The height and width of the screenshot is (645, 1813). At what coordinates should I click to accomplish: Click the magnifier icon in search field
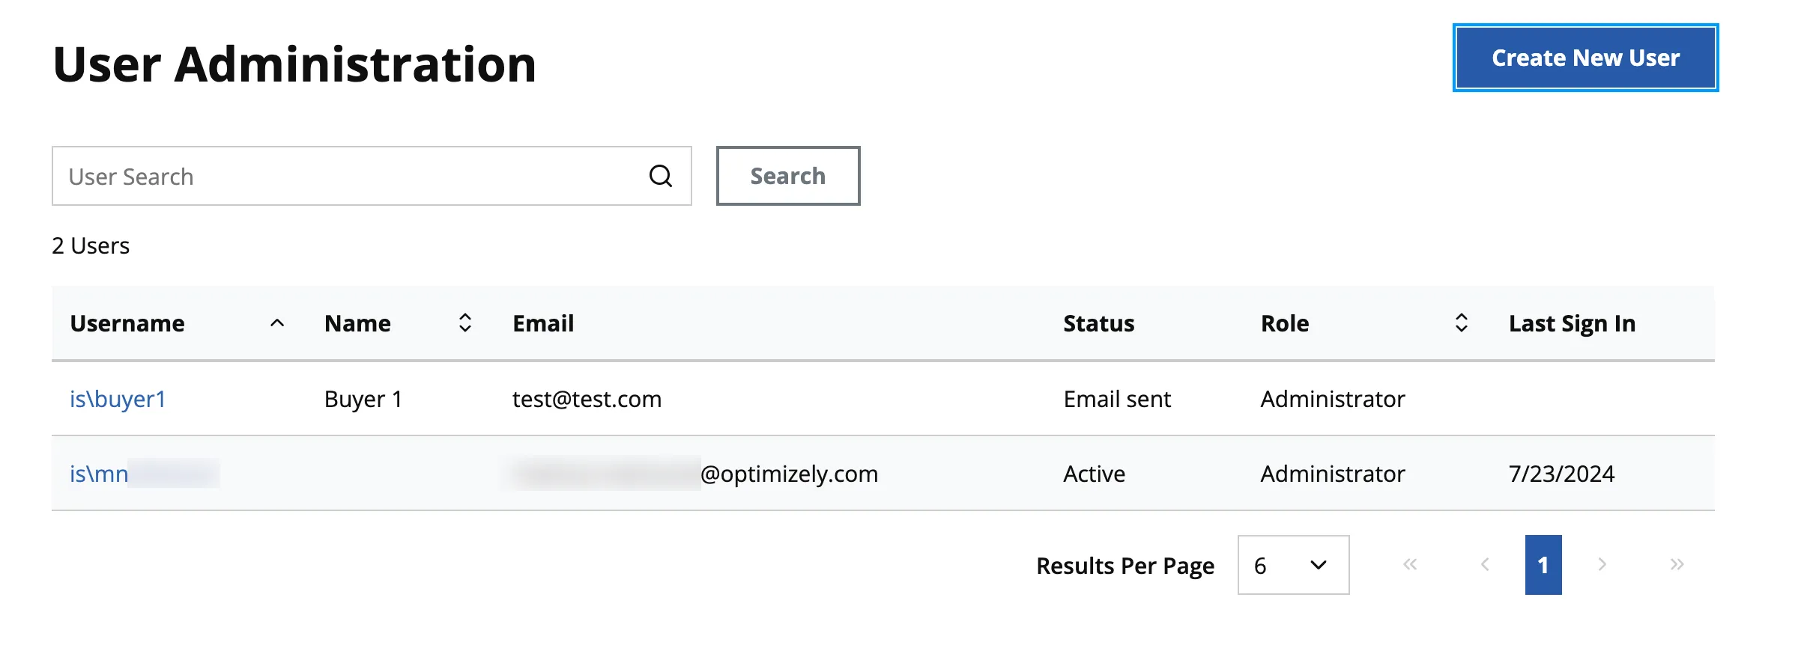[x=660, y=176]
